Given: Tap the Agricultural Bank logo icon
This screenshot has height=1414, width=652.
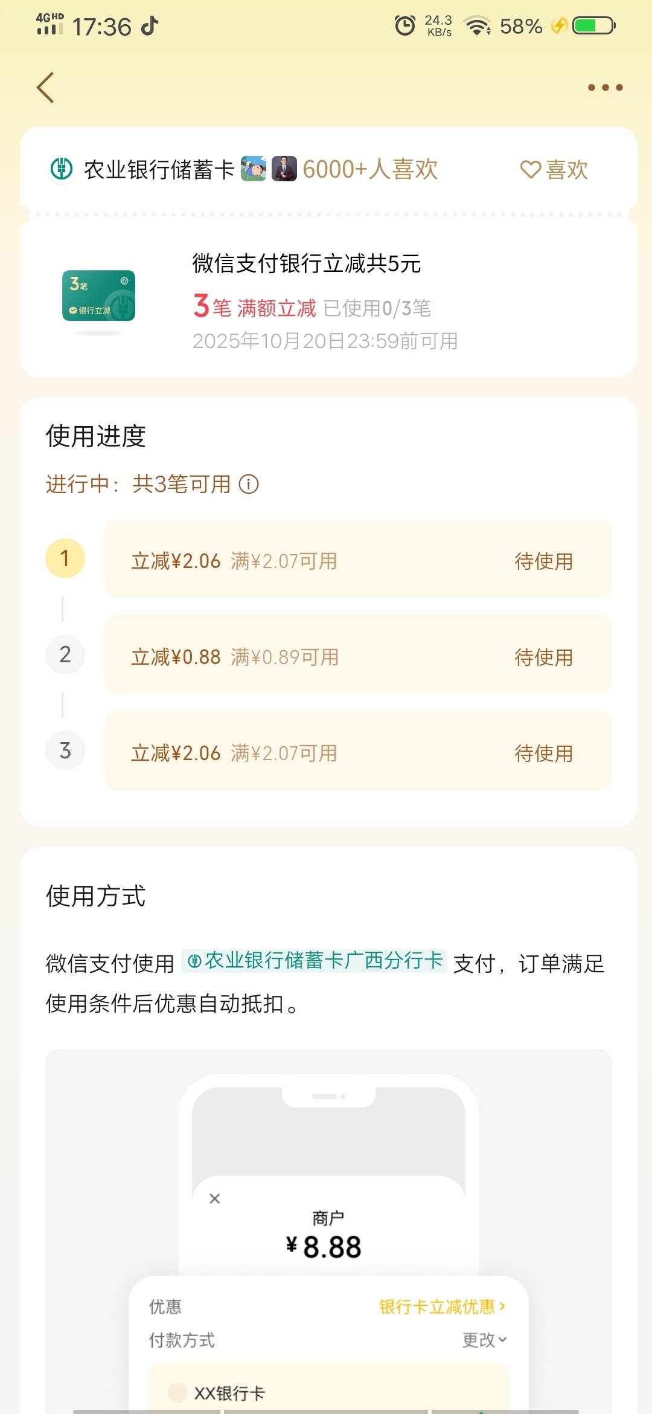Looking at the screenshot, I should pyautogui.click(x=62, y=169).
